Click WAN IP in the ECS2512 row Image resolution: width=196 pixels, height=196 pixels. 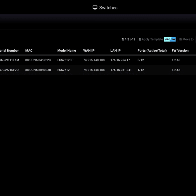(x=94, y=70)
